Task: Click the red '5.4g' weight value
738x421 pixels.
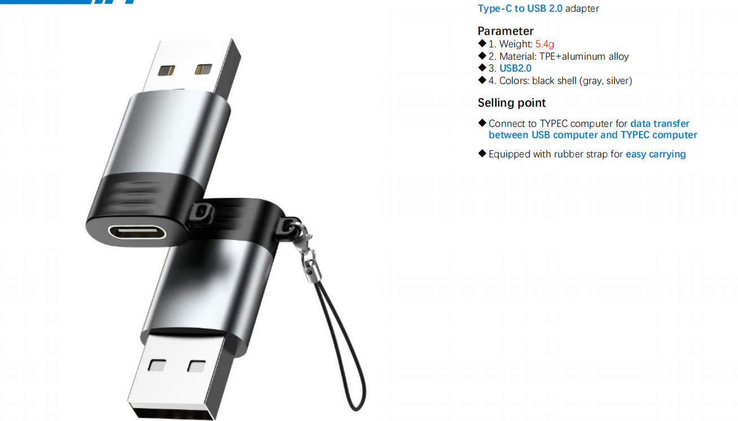Action: tap(545, 44)
